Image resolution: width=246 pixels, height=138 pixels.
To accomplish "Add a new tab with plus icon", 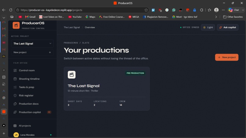I will coord(4,133).
